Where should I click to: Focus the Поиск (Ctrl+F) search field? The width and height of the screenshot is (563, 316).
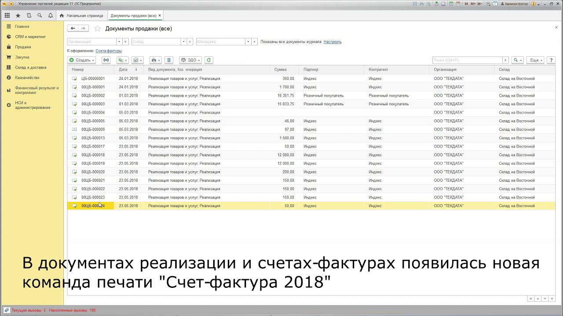pos(467,60)
